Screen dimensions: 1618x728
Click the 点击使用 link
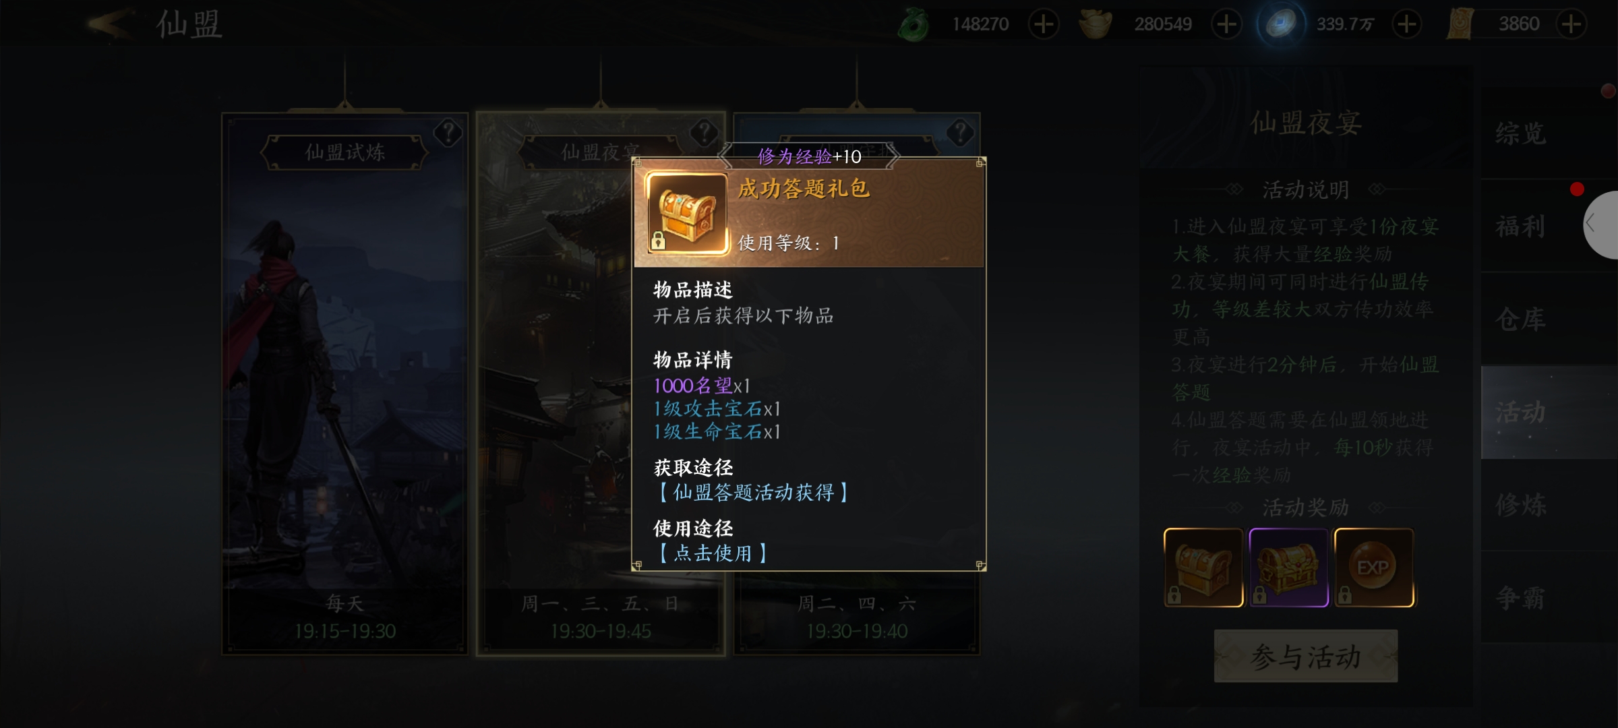tap(713, 553)
